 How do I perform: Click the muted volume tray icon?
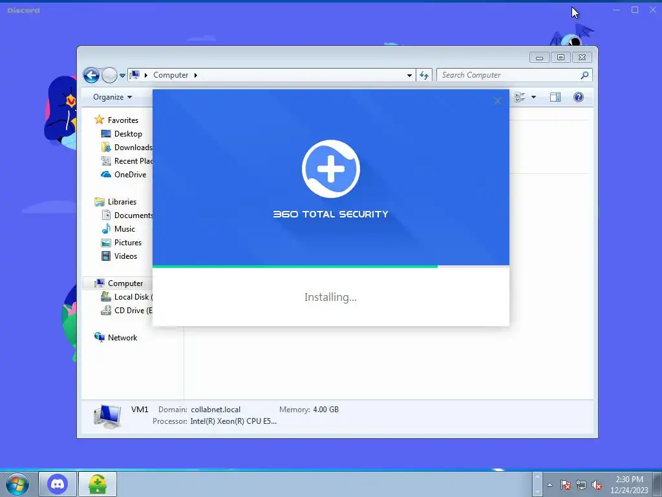[597, 485]
